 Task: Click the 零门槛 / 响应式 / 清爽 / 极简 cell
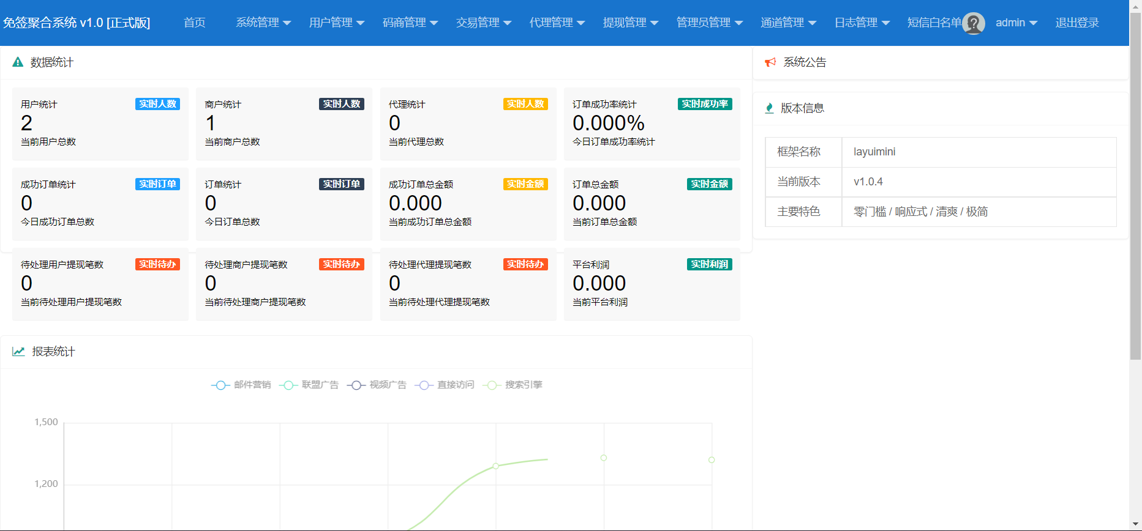[979, 212]
